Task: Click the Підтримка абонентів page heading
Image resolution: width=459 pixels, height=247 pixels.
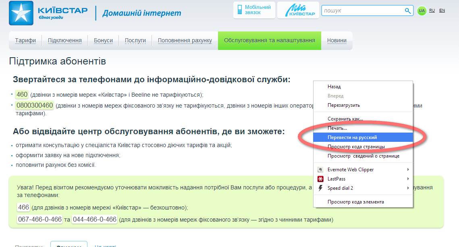Action: [x=57, y=62]
